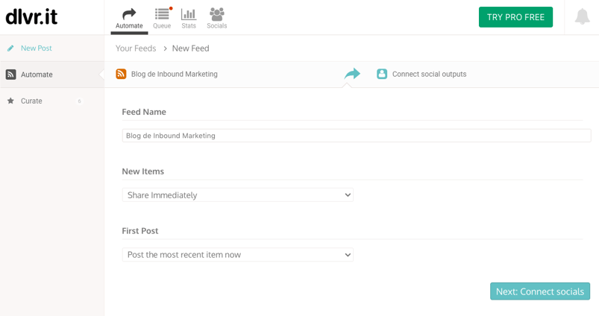Open the Post the most recent item dropdown
599x316 pixels.
(x=238, y=255)
